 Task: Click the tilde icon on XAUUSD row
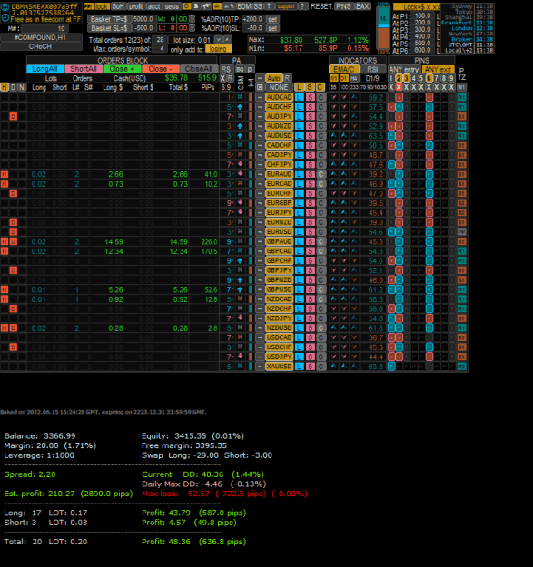coord(260,367)
